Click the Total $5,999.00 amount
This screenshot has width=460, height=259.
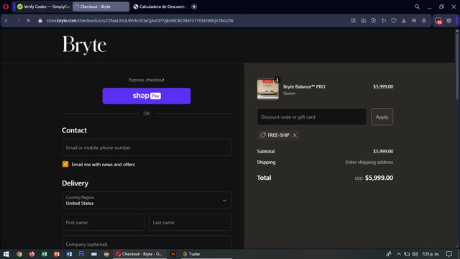coord(379,178)
